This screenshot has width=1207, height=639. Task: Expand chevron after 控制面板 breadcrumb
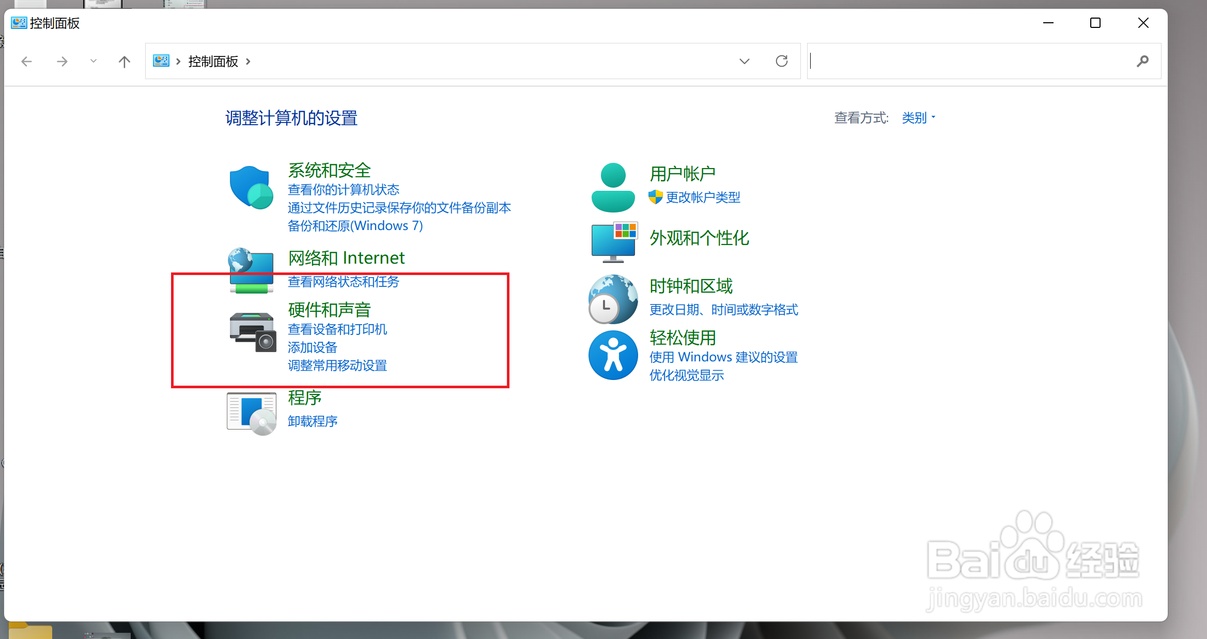point(249,61)
